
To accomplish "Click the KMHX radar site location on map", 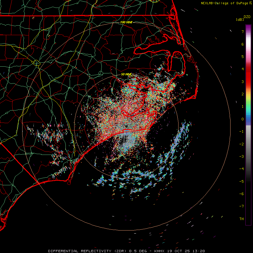I will coord(126,126).
